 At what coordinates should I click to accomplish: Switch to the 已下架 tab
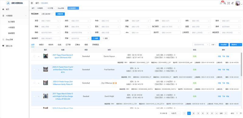pos(68,45)
